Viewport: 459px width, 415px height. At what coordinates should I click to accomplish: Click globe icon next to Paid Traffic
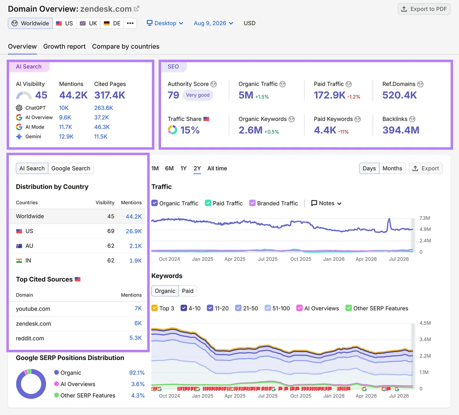349,84
